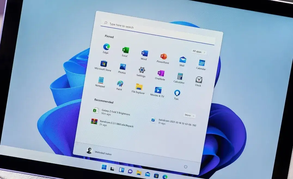
Task: Open OneNote from pinned apps
Action: (x=160, y=74)
